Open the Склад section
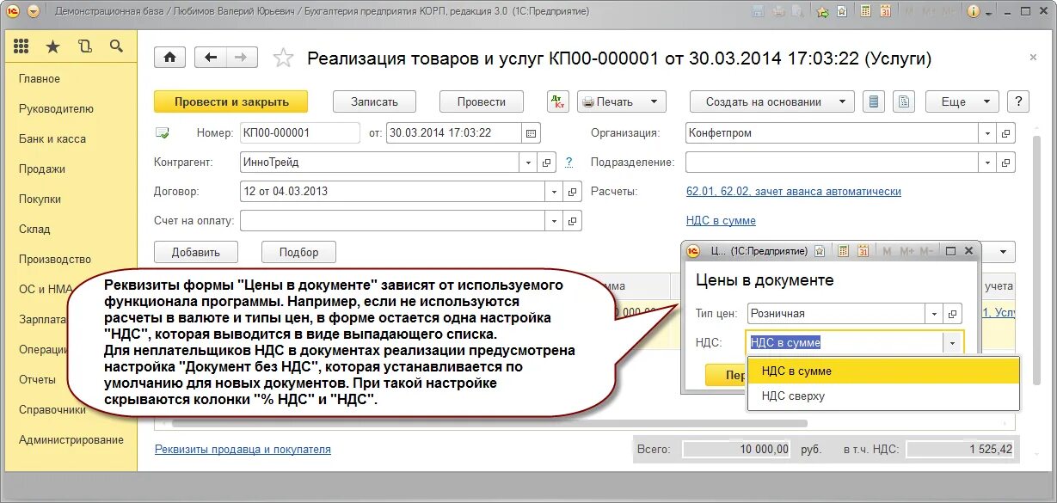The image size is (1057, 503). (x=34, y=230)
